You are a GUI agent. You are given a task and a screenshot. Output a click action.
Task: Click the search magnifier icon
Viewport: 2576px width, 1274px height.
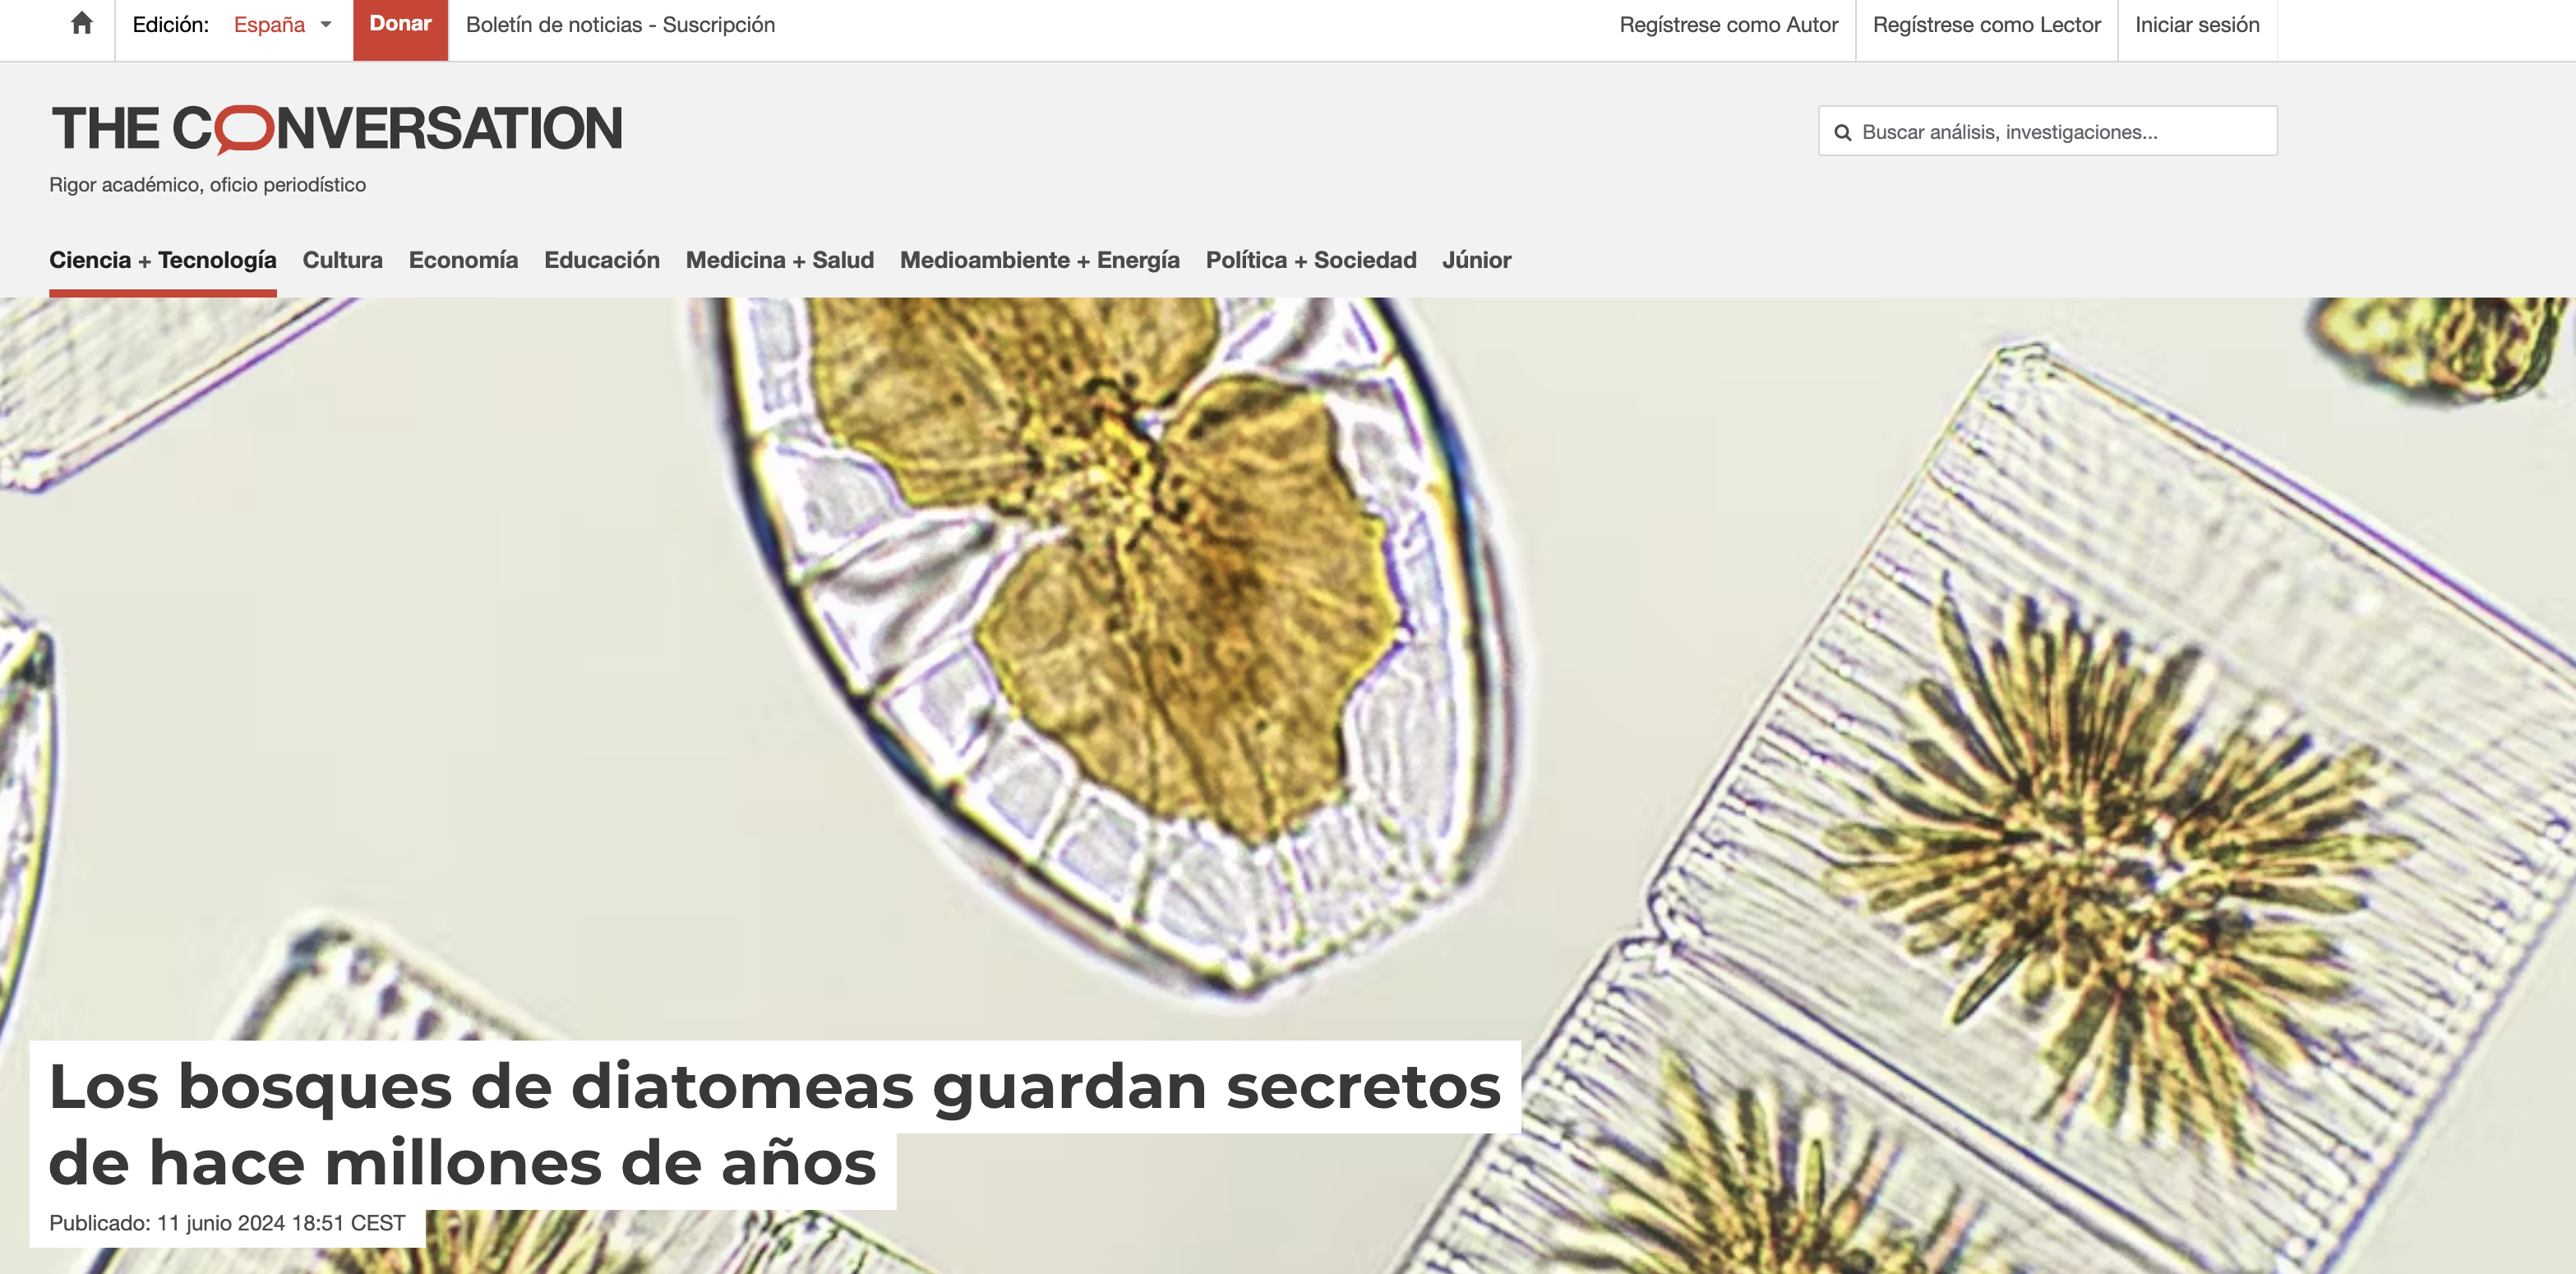[x=1842, y=133]
